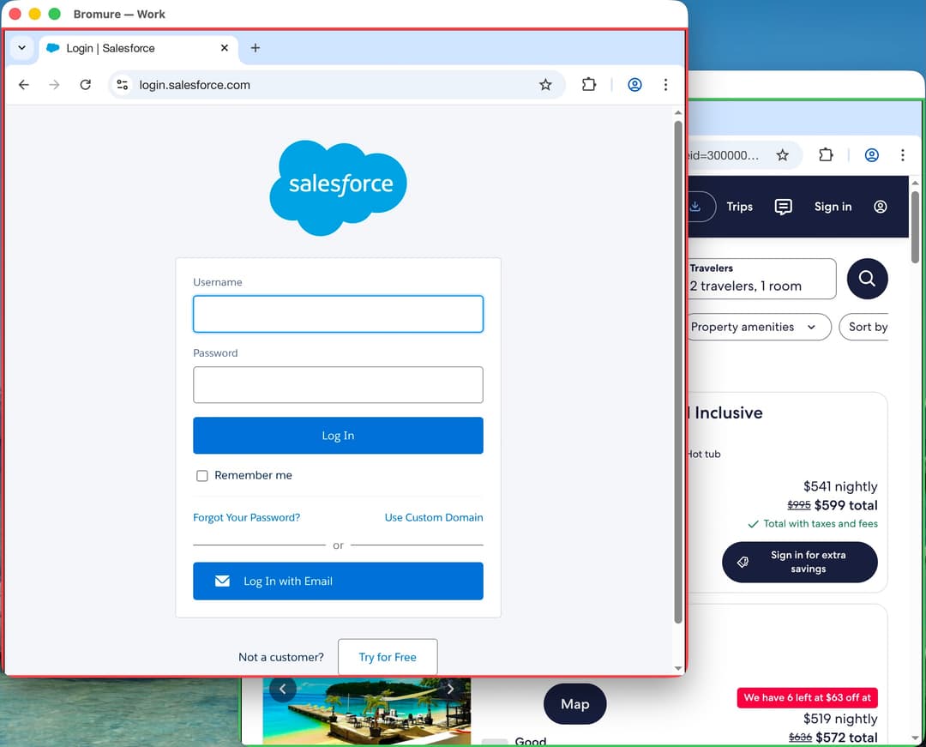Click inside the Username input field
This screenshot has width=926, height=747.
point(338,314)
